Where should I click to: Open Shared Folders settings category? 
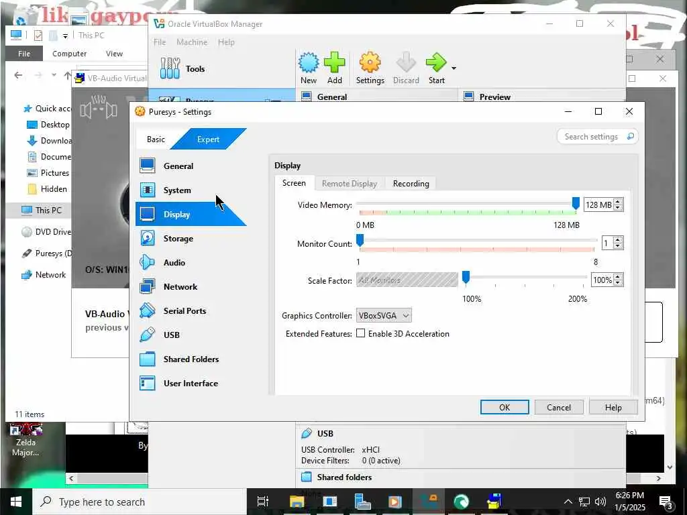(x=191, y=359)
